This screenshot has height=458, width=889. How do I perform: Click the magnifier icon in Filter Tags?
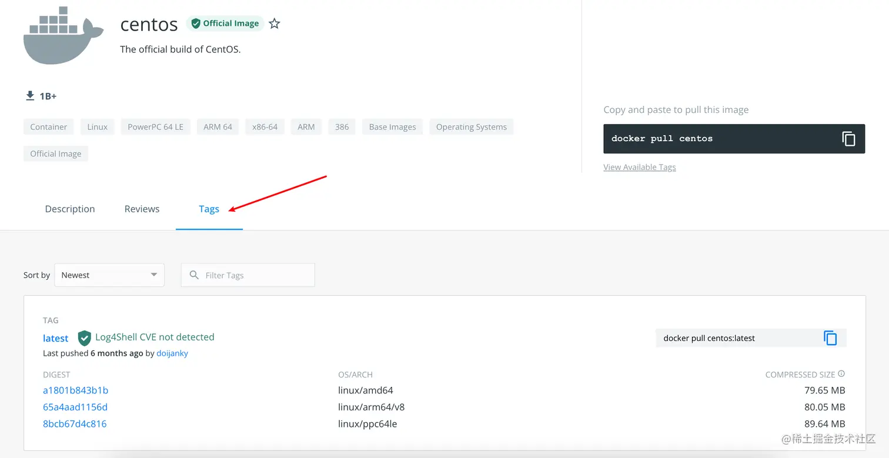tap(194, 275)
